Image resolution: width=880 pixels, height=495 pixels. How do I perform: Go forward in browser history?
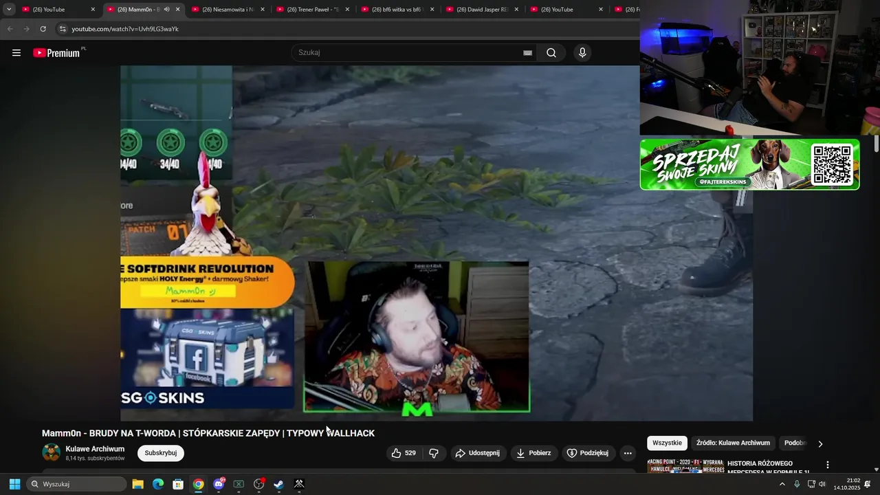click(26, 29)
